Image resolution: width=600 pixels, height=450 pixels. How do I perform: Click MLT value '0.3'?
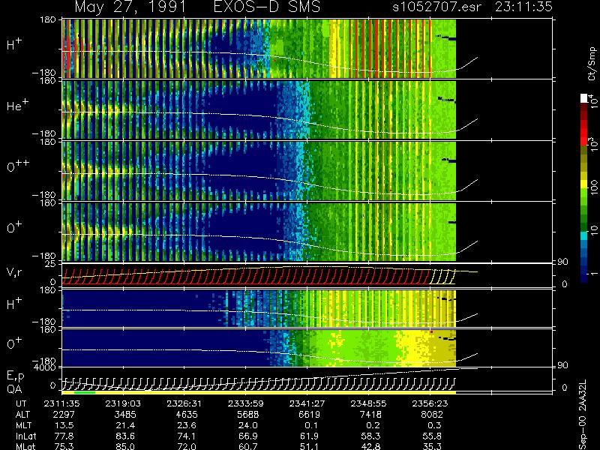click(x=434, y=425)
